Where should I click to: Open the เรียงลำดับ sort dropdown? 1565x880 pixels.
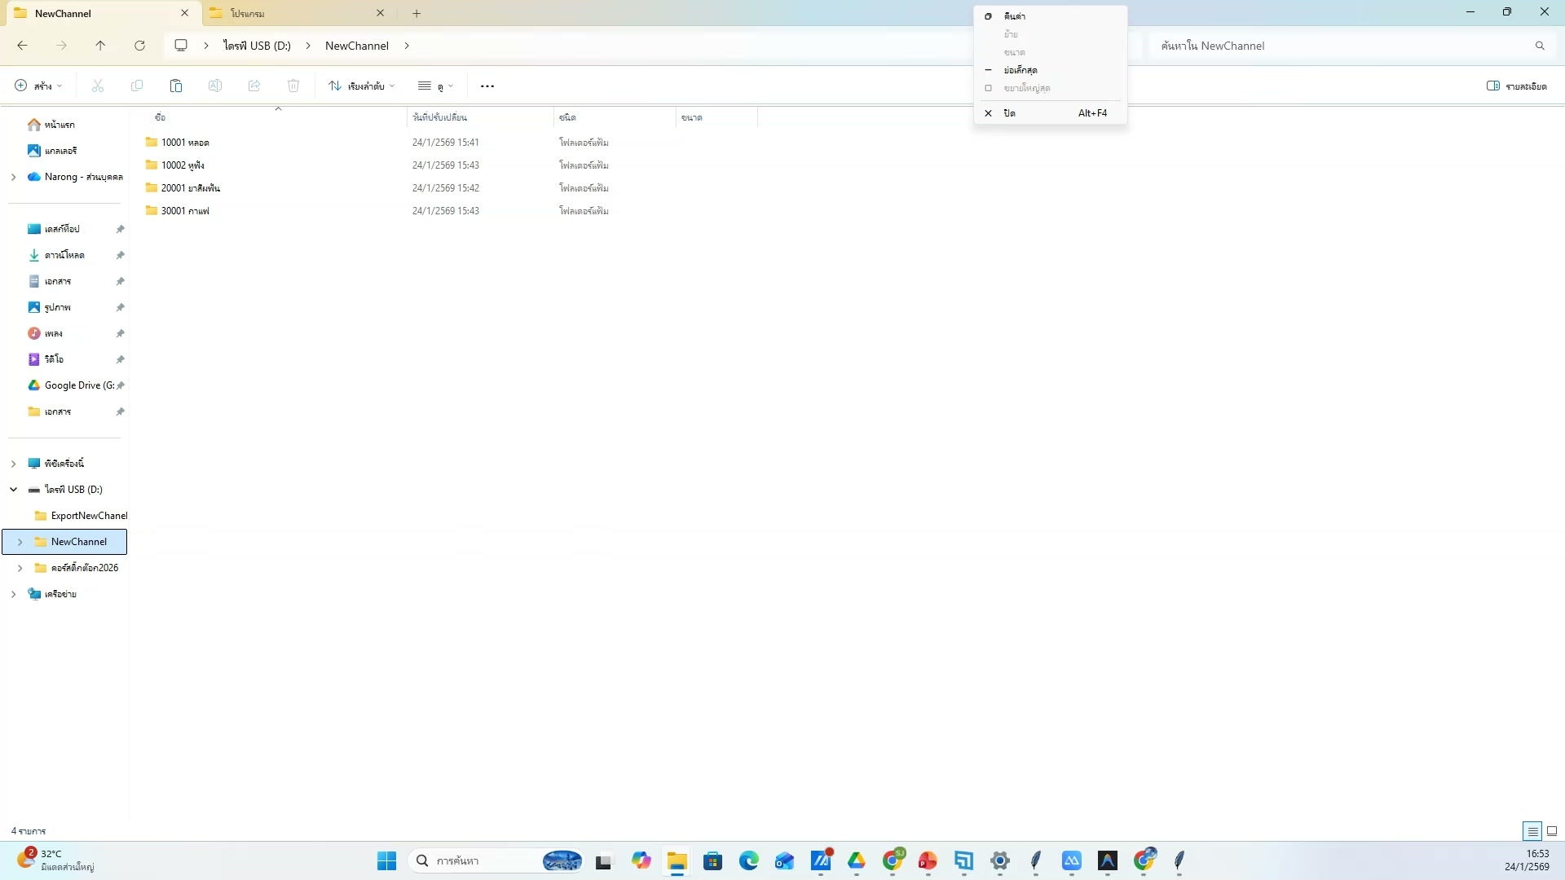[x=361, y=86]
